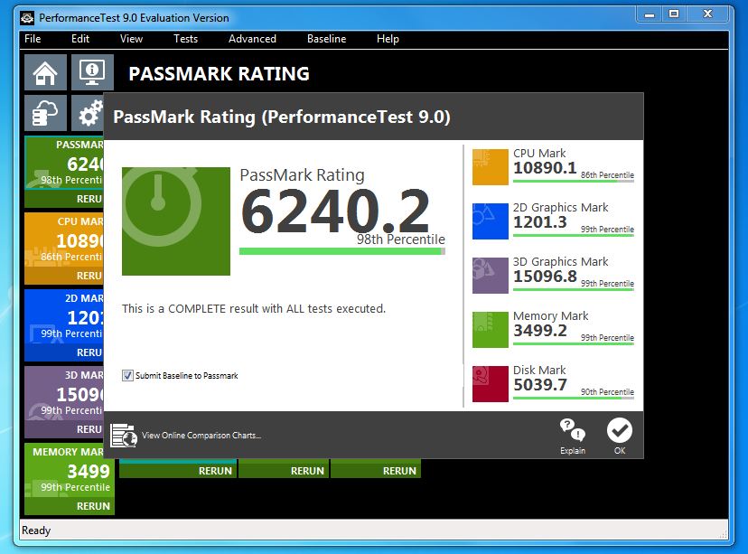Click the Memory Mark 99th Percentile label in dialog
748x554 pixels.
[x=607, y=337]
